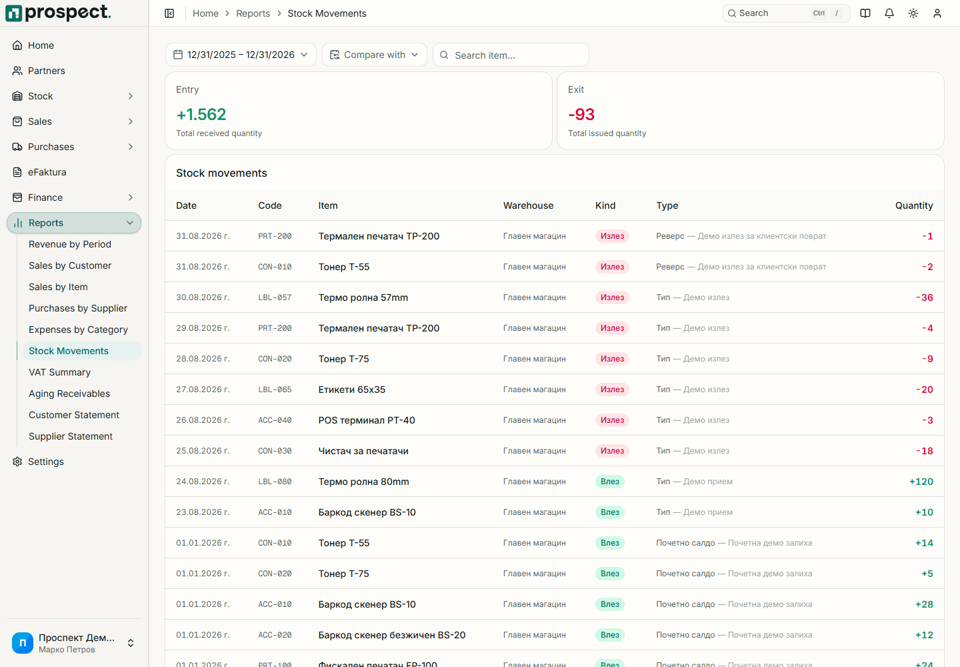This screenshot has height=667, width=960.
Task: Click the Compare with calendar icon
Action: pos(335,55)
